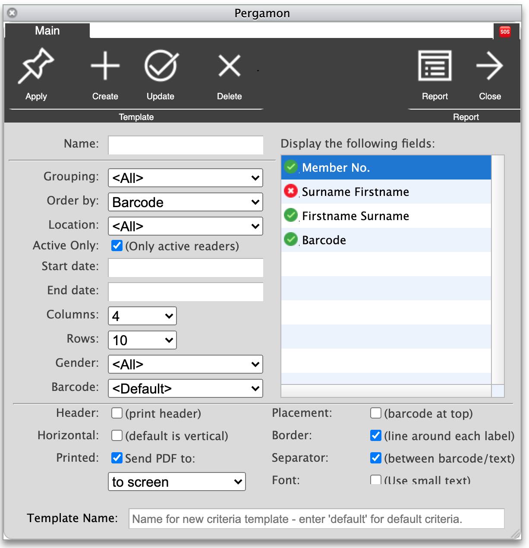Click the Apply pin icon
The image size is (529, 548).
(36, 66)
